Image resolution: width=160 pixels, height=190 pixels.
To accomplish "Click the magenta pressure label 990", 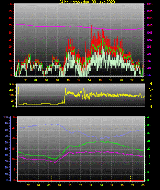I will click(x=149, y=54).
